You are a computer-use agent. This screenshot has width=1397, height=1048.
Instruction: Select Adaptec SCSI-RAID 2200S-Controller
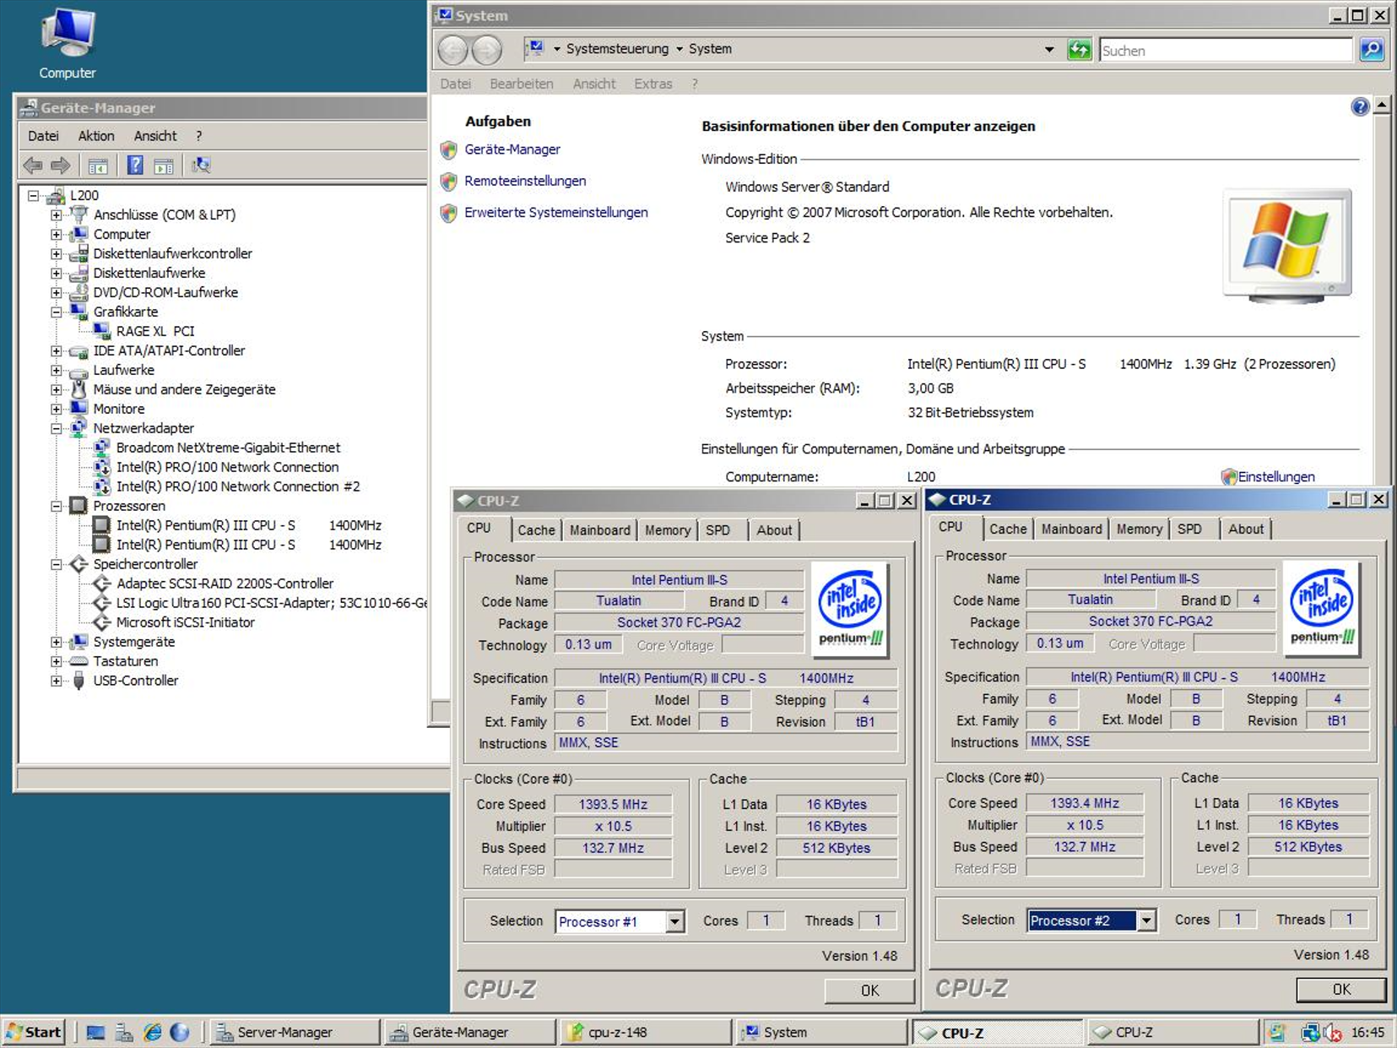(x=225, y=584)
